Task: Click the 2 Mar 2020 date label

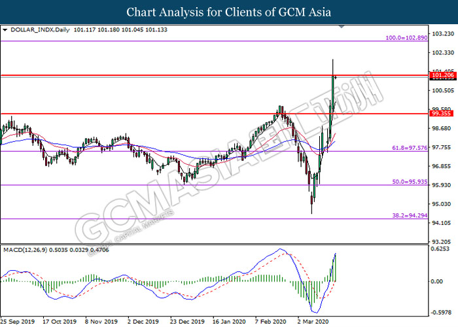Action: pos(310,322)
